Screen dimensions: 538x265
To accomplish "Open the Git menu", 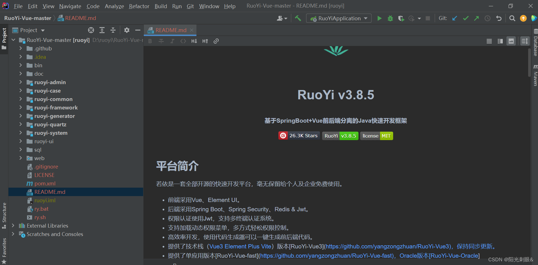I will [190, 6].
